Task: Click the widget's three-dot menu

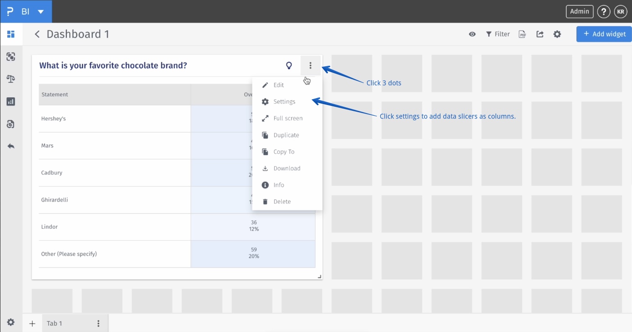Action: click(311, 65)
